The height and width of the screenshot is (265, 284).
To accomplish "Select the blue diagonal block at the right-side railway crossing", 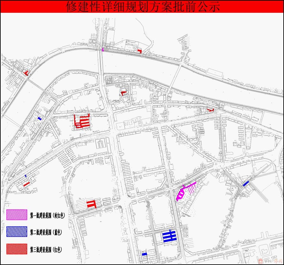I will pyautogui.click(x=246, y=183).
